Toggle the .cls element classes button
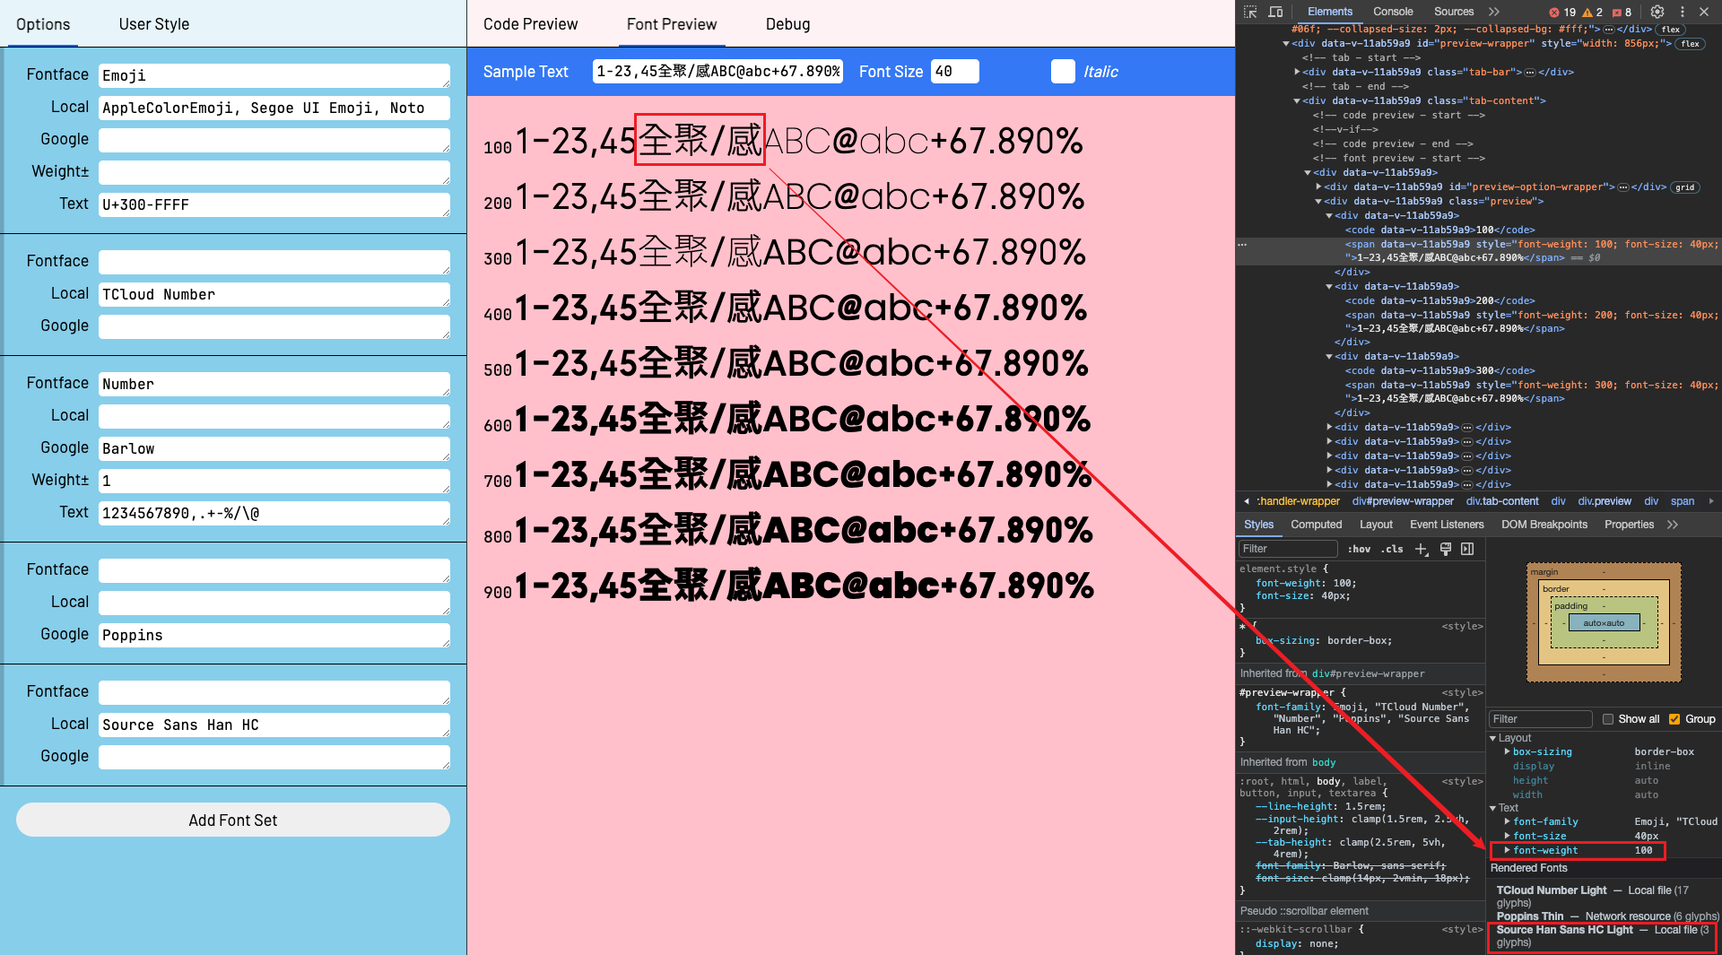The height and width of the screenshot is (955, 1722). pos(1392,549)
